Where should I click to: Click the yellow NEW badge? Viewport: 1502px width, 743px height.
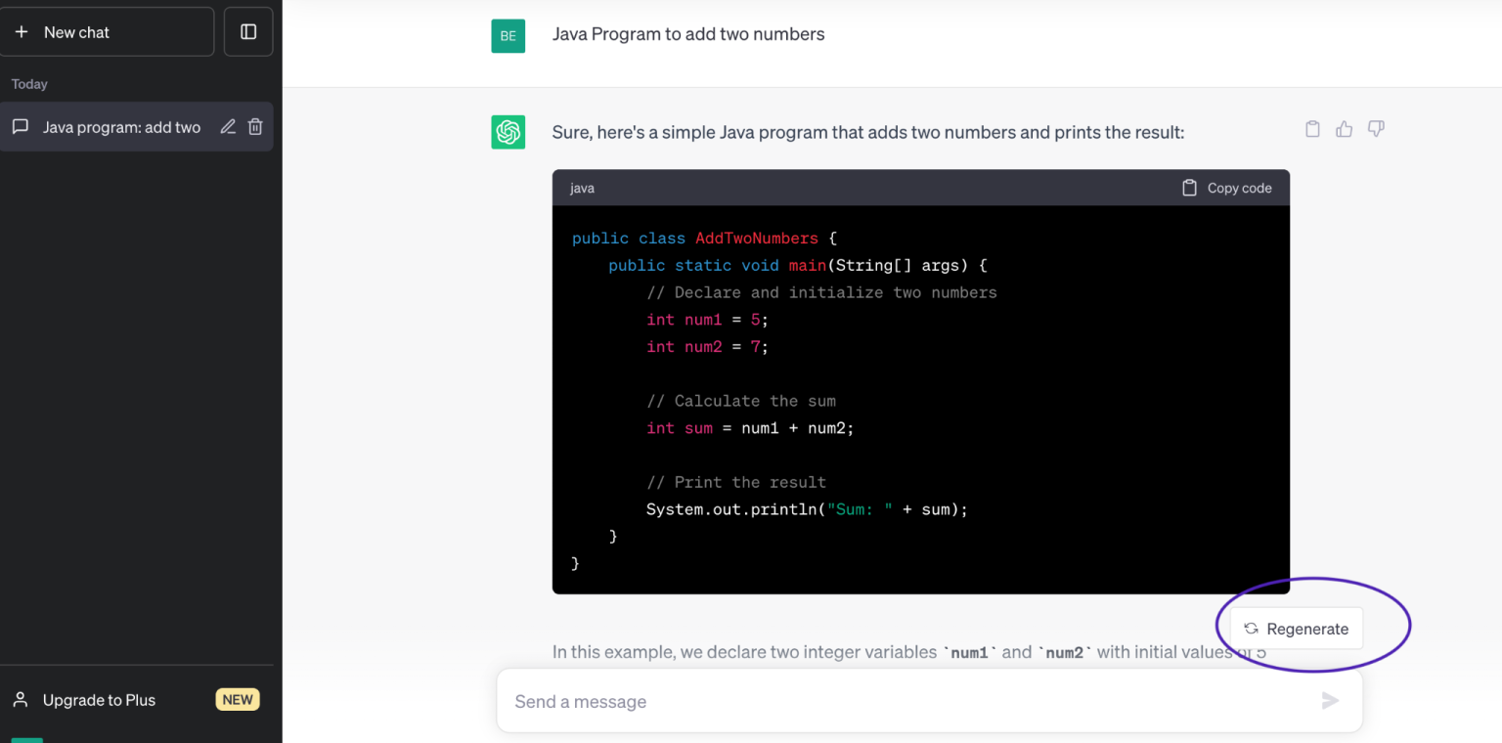tap(237, 699)
